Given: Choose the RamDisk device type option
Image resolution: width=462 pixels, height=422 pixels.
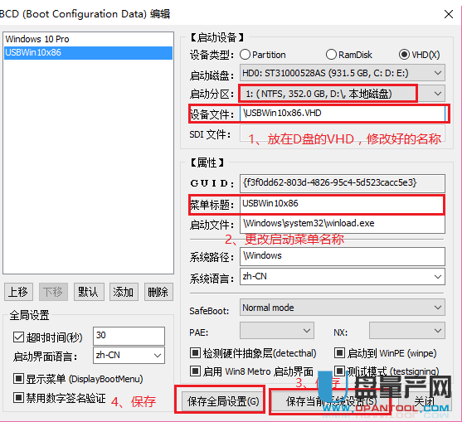Looking at the screenshot, I should click(x=331, y=55).
